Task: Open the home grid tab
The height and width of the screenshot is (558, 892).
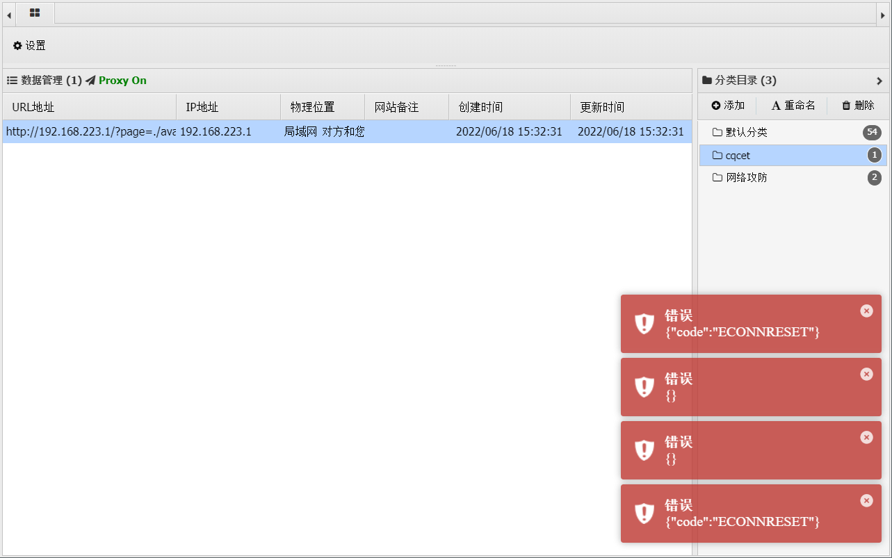Action: [x=35, y=13]
